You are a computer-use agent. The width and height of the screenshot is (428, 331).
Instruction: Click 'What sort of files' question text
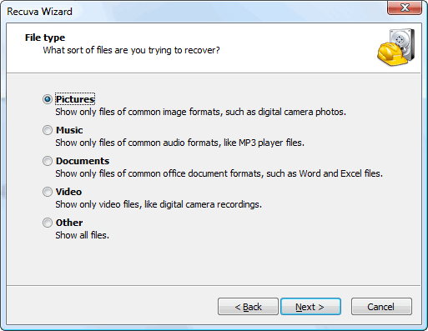tap(131, 50)
